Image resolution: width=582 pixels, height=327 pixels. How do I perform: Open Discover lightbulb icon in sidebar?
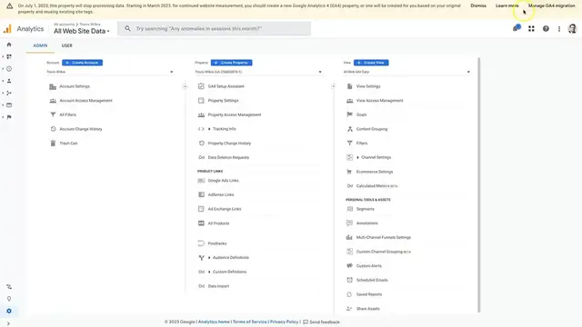(9, 299)
